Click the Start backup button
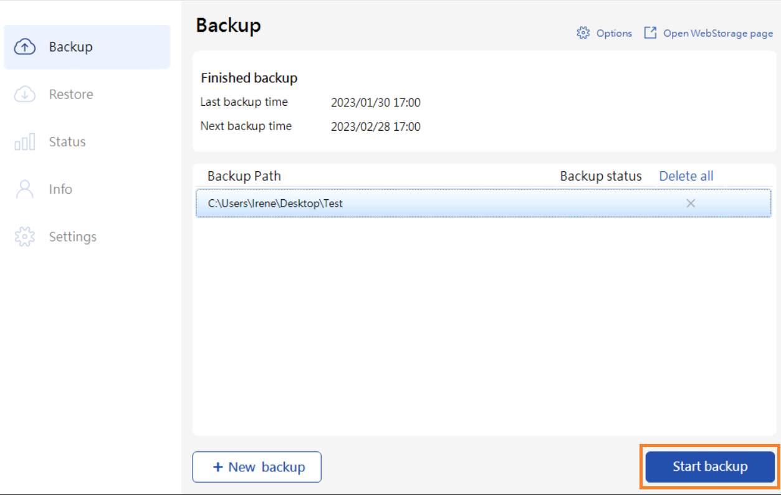 (710, 466)
